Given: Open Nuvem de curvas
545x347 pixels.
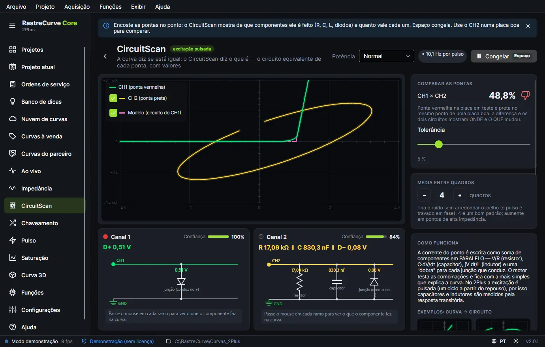Looking at the screenshot, I should (x=44, y=119).
